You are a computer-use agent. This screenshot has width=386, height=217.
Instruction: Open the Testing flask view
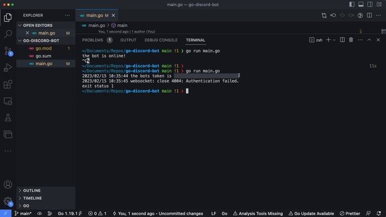click(8, 118)
